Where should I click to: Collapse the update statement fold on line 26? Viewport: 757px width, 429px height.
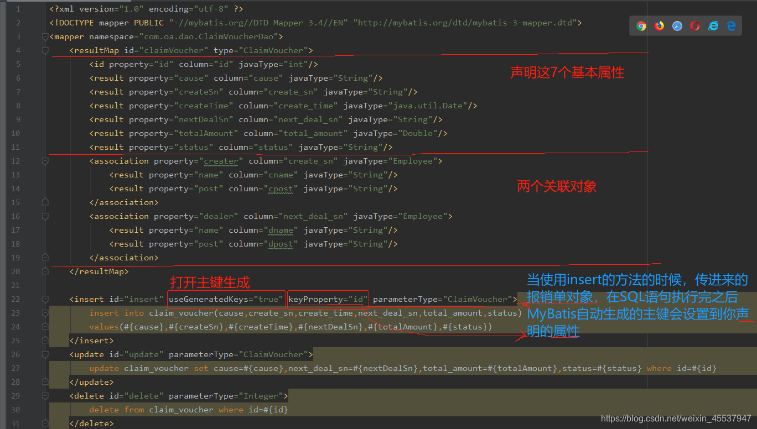tap(45, 354)
